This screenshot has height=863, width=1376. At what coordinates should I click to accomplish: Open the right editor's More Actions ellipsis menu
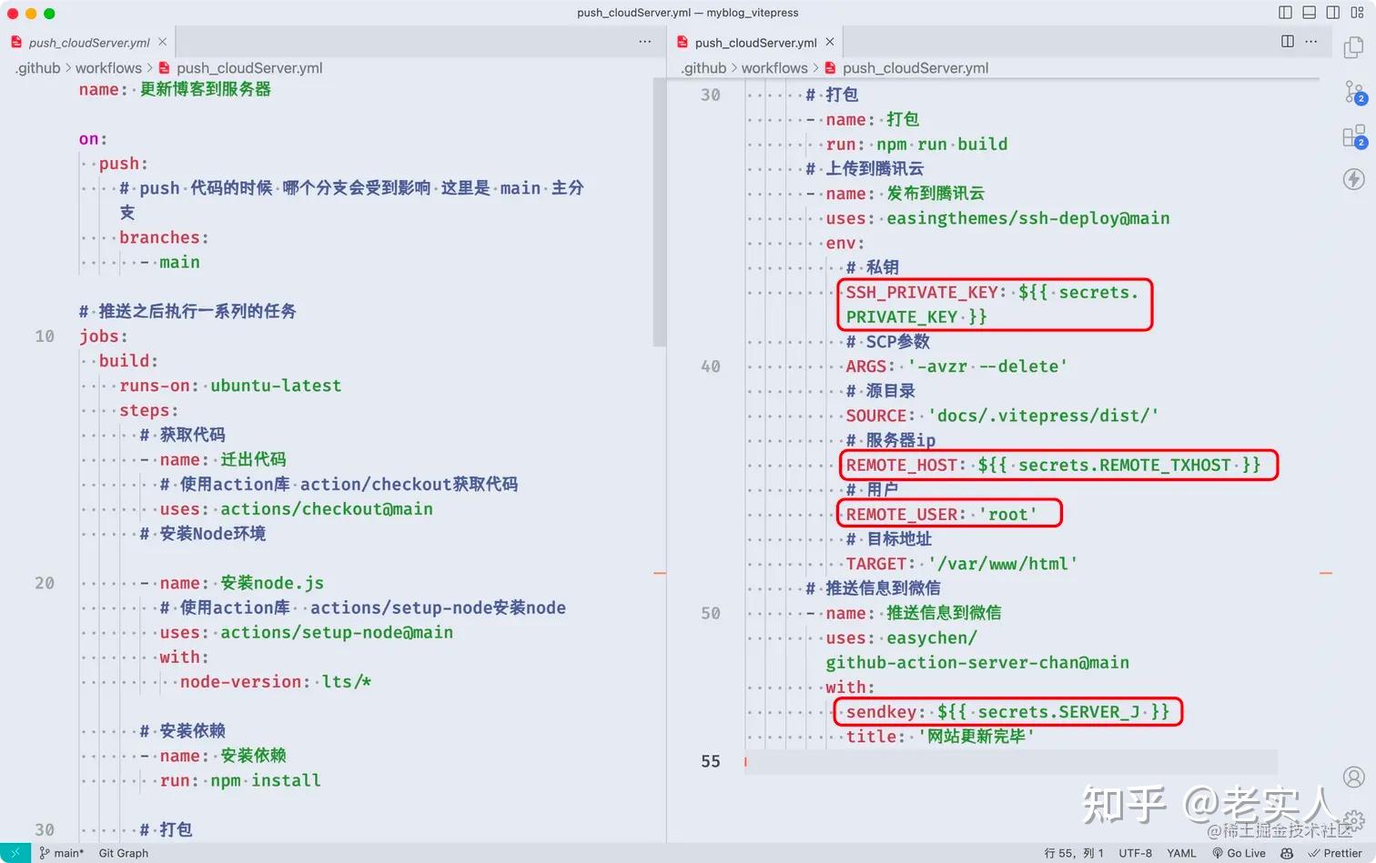click(x=1311, y=41)
